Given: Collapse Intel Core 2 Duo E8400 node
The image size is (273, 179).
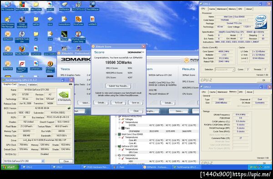Looking at the screenshot, I should (x=116, y=134).
